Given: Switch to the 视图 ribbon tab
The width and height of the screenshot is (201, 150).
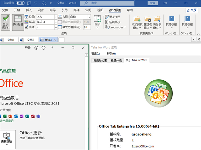Looking at the screenshot, I should (100, 10).
